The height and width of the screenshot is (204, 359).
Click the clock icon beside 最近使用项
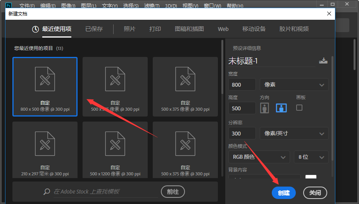35,29
